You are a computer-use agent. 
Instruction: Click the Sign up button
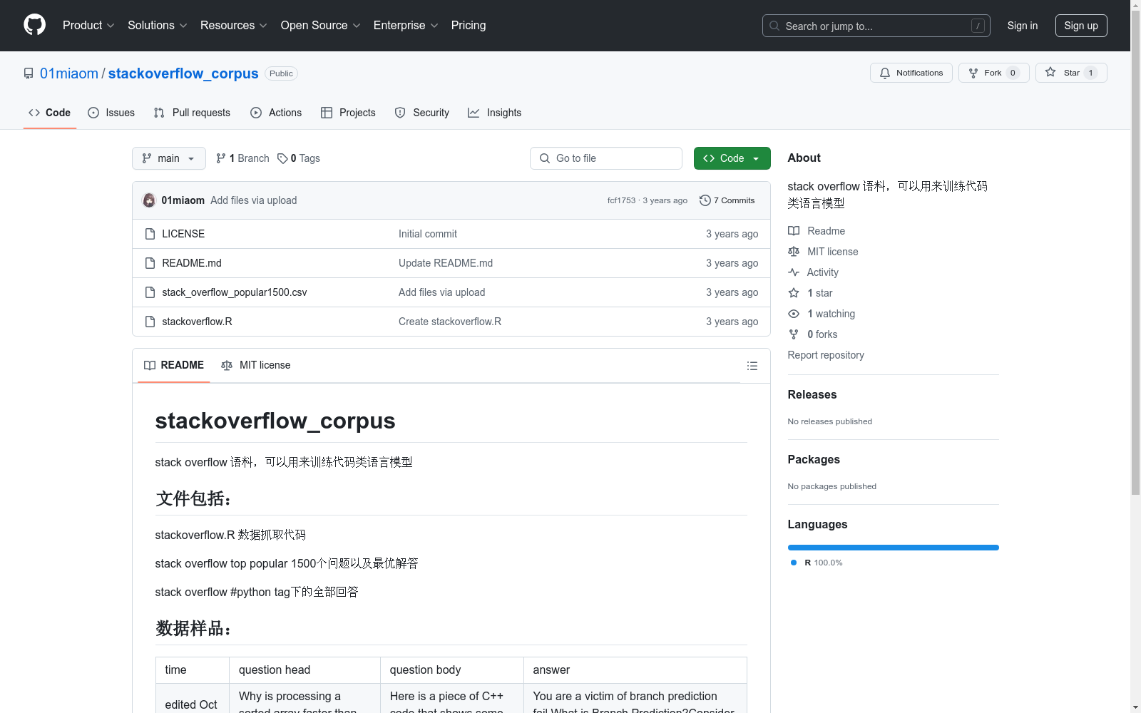click(1080, 25)
